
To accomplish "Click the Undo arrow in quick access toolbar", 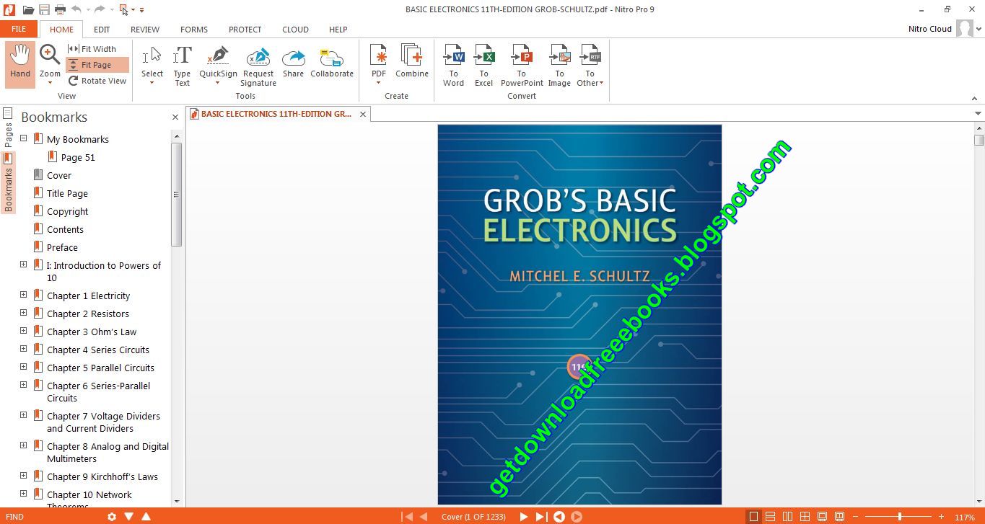I will [x=76, y=9].
